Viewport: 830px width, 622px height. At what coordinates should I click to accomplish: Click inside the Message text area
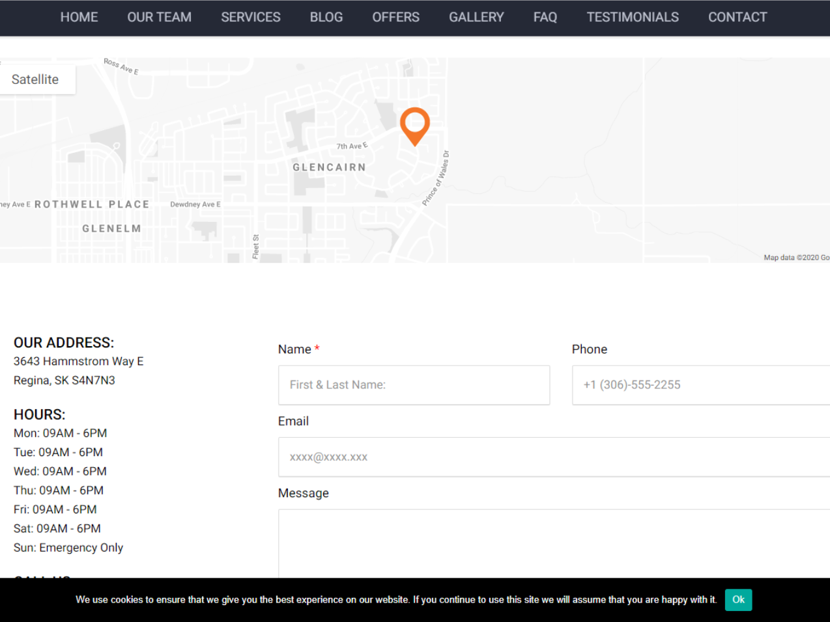coord(554,543)
